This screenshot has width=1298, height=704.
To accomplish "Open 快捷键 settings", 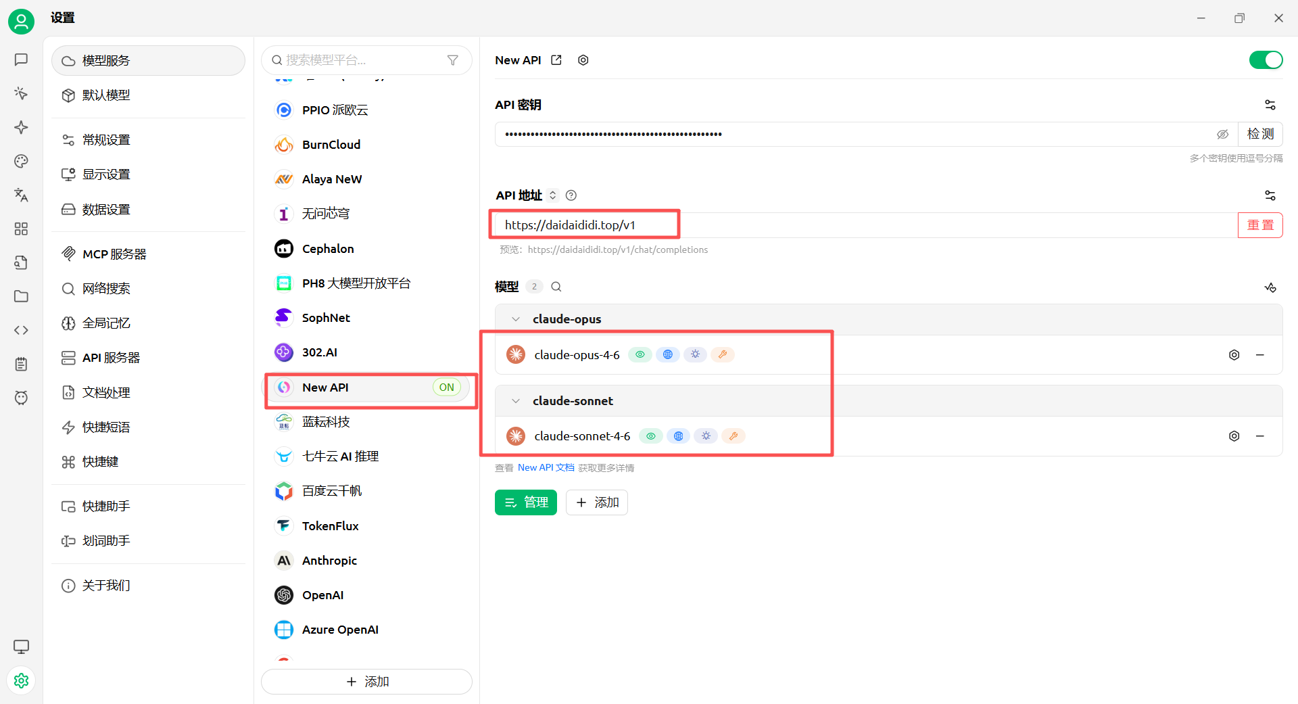I will coord(148,462).
